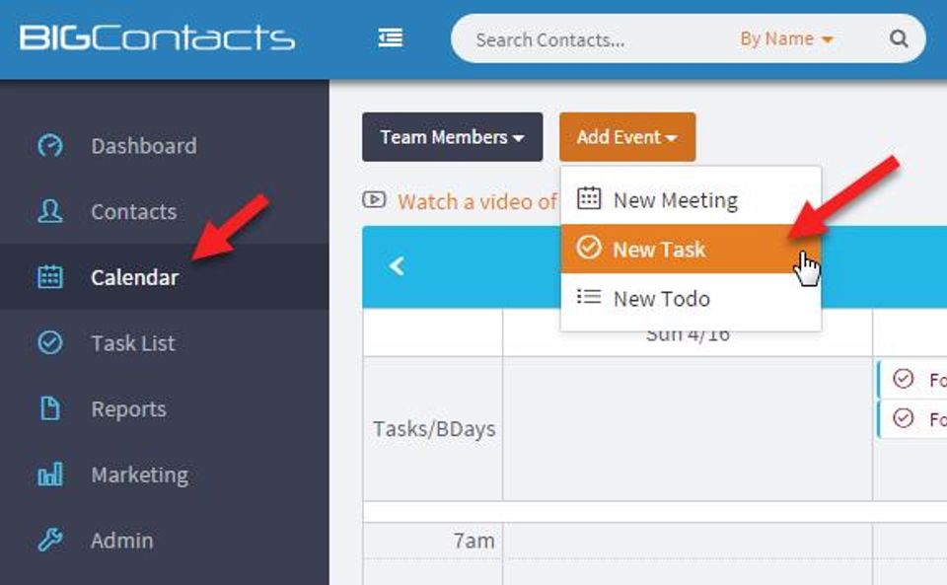This screenshot has height=585, width=947.
Task: Click the Task List checkmark icon
Action: pyautogui.click(x=50, y=343)
